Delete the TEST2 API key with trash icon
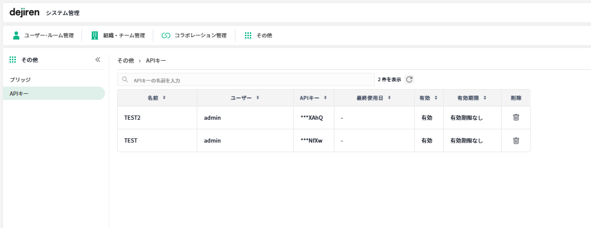 tap(516, 117)
